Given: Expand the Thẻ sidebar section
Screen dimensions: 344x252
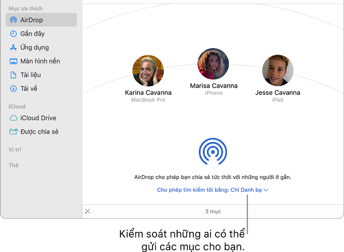Looking at the screenshot, I should coord(13,165).
